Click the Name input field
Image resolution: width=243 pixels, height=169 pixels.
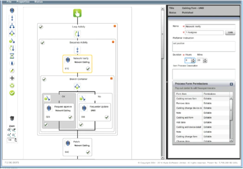(x=210, y=26)
